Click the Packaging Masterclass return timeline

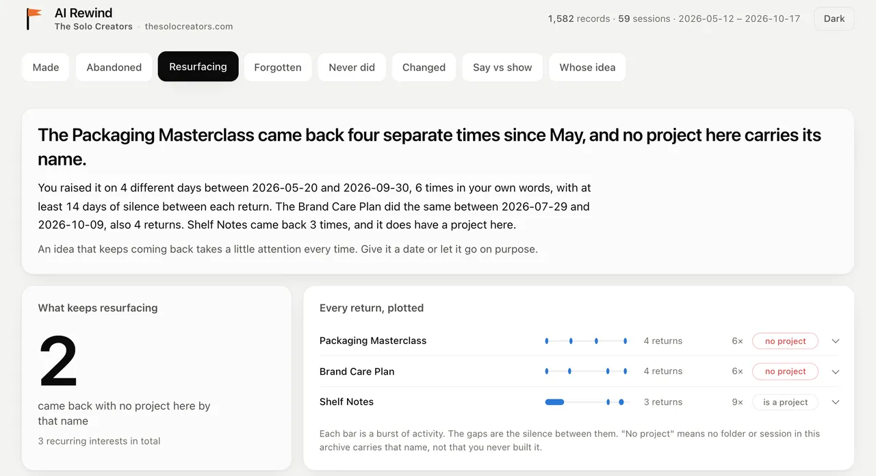[586, 341]
